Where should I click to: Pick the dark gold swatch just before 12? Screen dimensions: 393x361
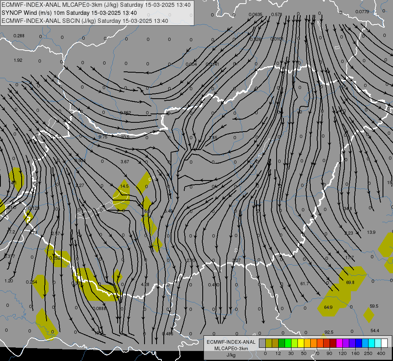(275, 343)
